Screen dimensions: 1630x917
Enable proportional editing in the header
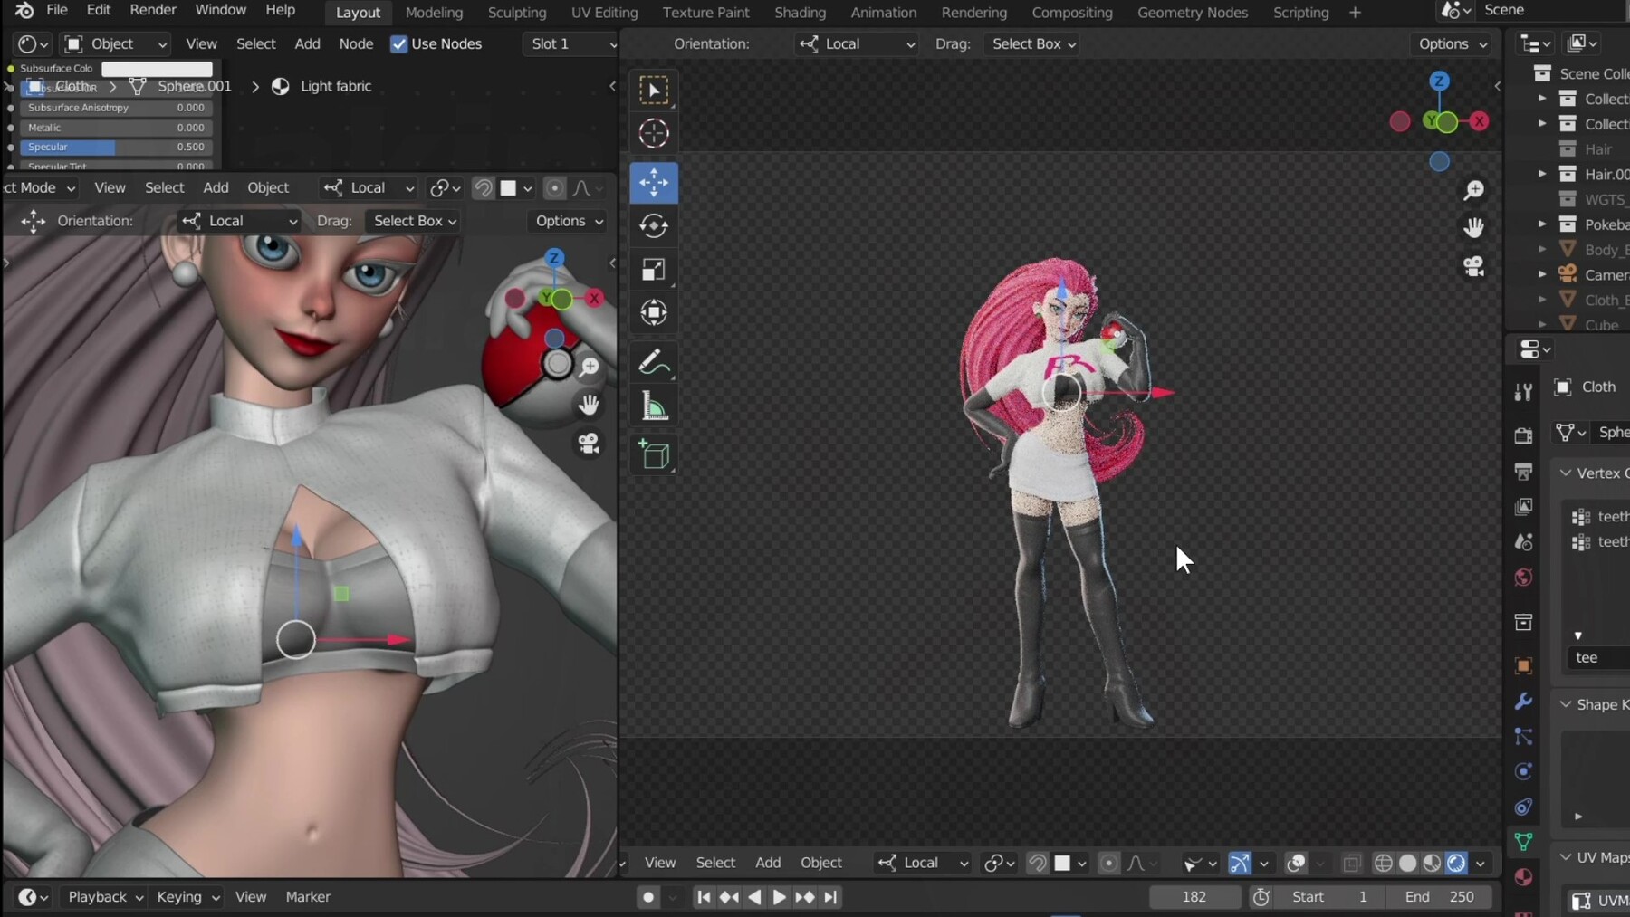(x=555, y=188)
